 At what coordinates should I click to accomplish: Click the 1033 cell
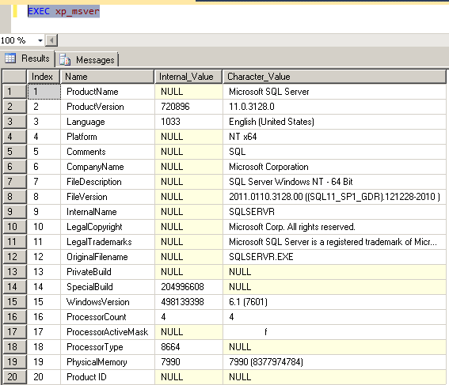[188, 122]
